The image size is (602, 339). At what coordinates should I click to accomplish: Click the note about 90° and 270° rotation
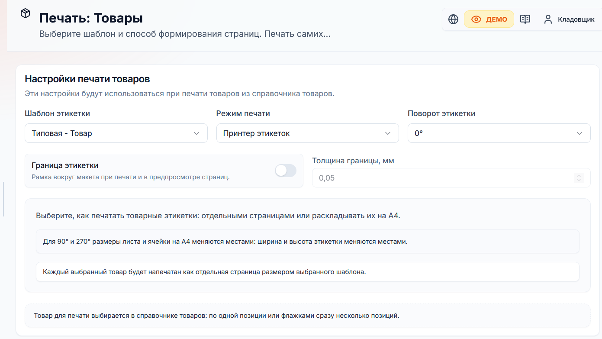(x=307, y=242)
